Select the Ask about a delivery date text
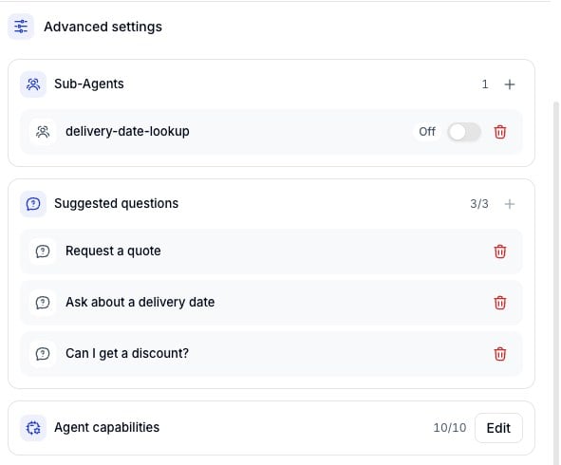561x465 pixels. 140,302
